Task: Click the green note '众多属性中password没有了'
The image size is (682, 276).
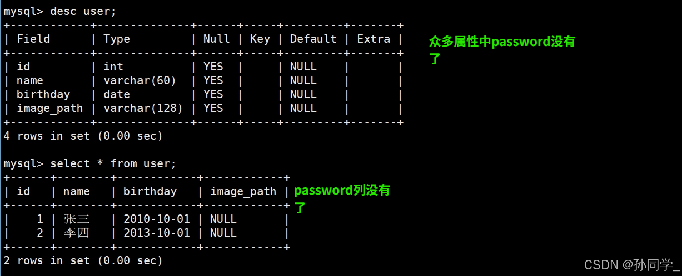Action: coord(502,50)
